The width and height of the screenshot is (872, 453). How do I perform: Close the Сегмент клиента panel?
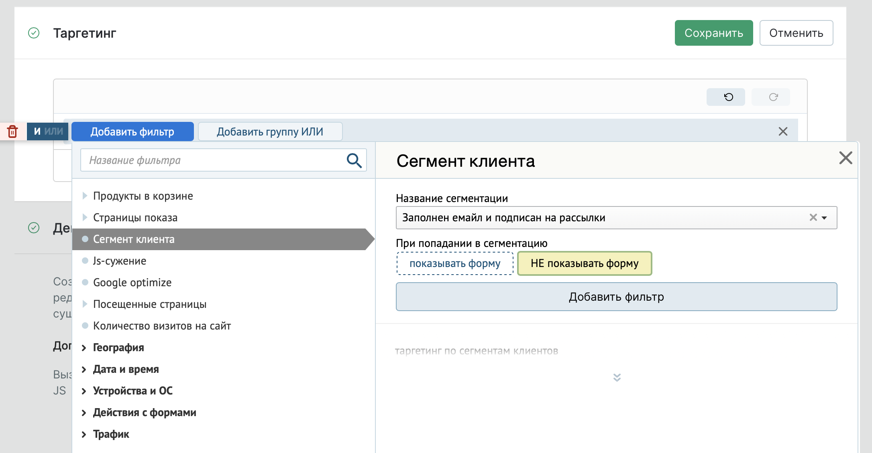coord(846,158)
